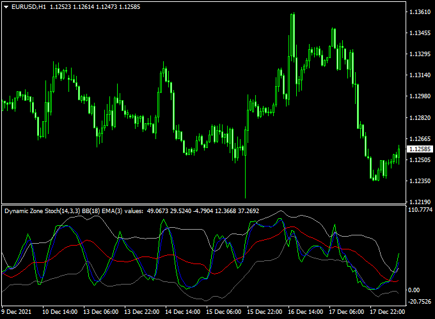
Task: Click the Dynamic Zone Stoch(14,3,3) indicator label
Action: pos(42,211)
